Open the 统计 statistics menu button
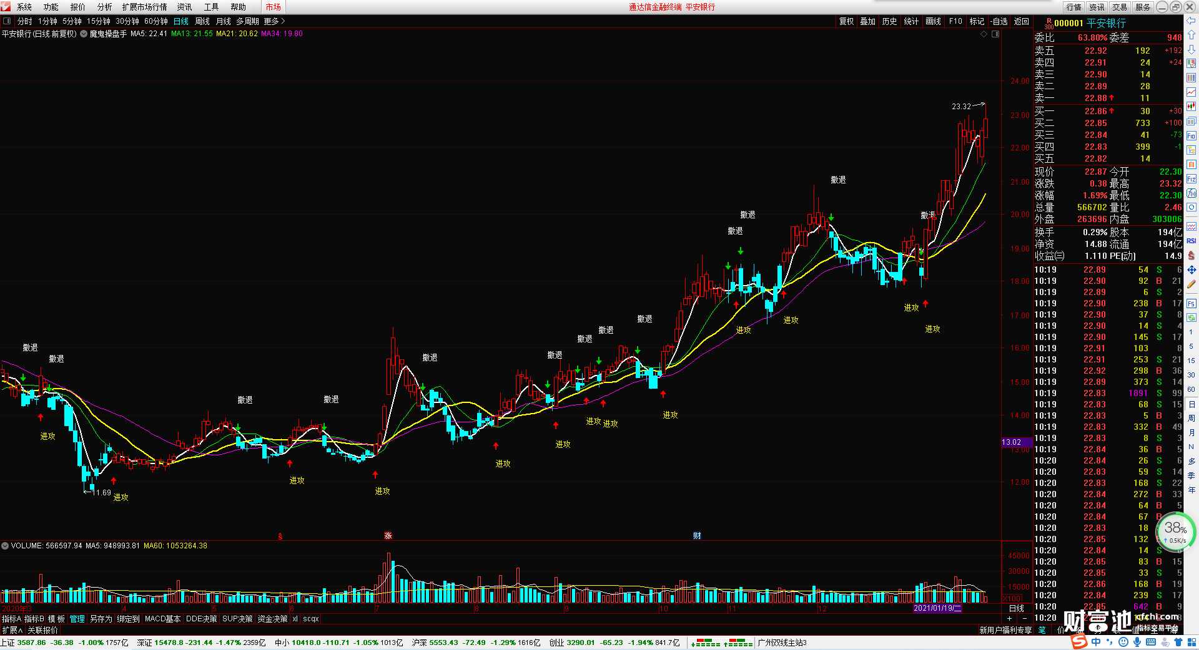The height and width of the screenshot is (650, 1199). [912, 21]
